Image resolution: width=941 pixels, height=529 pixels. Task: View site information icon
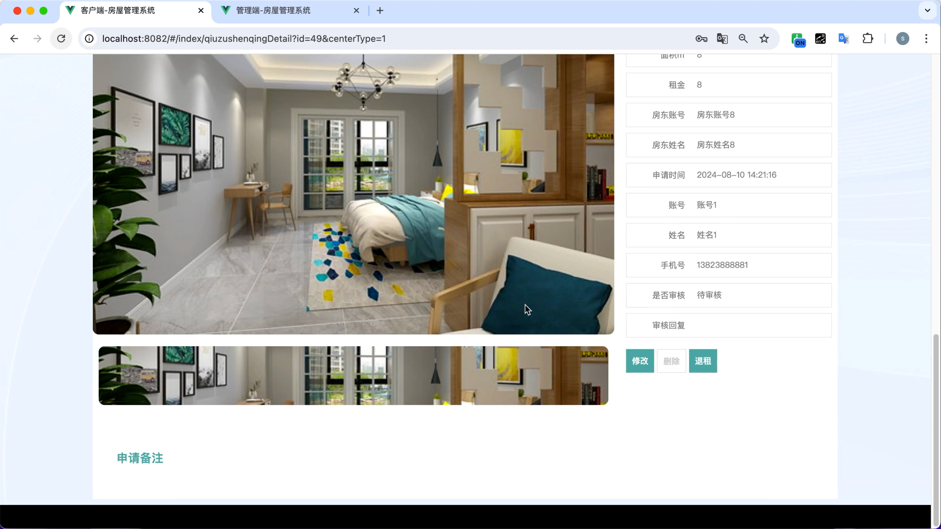pyautogui.click(x=89, y=39)
